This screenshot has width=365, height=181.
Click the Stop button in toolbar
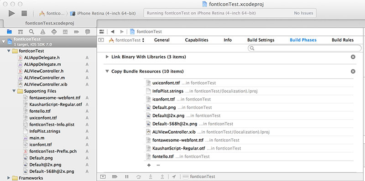(x=24, y=14)
